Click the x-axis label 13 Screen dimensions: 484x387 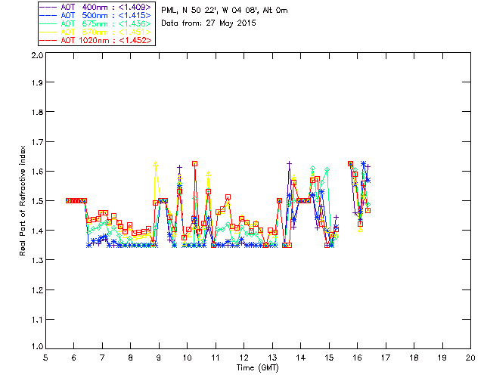coord(272,358)
